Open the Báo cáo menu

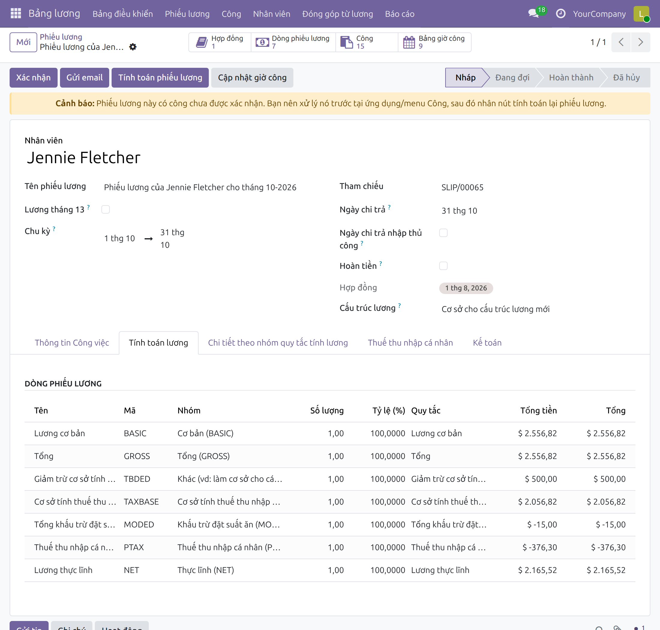(400, 14)
